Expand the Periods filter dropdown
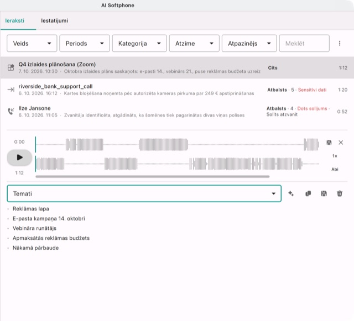This screenshot has height=321, width=354. coord(85,43)
